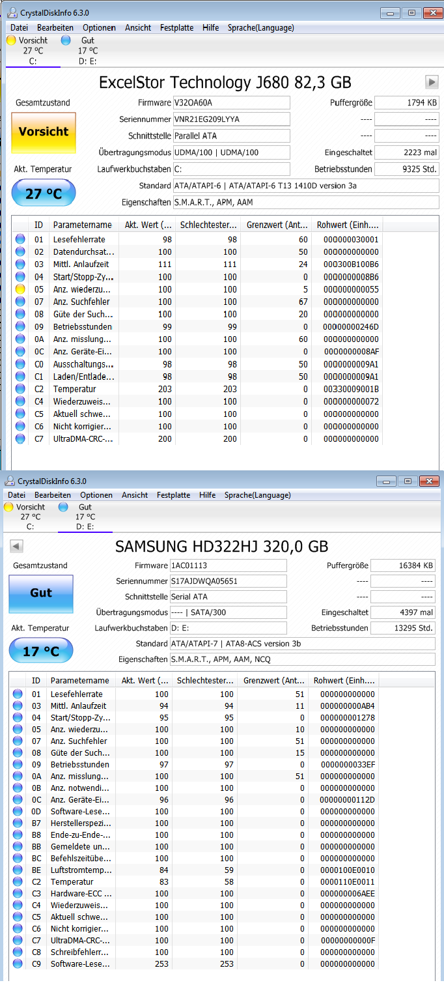Click yellow Vorsicht orb in bottom window drive bar
Image resolution: width=444 pixels, height=985 pixels.
(x=8, y=507)
